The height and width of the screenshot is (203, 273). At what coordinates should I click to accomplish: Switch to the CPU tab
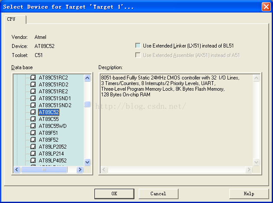coord(15,19)
